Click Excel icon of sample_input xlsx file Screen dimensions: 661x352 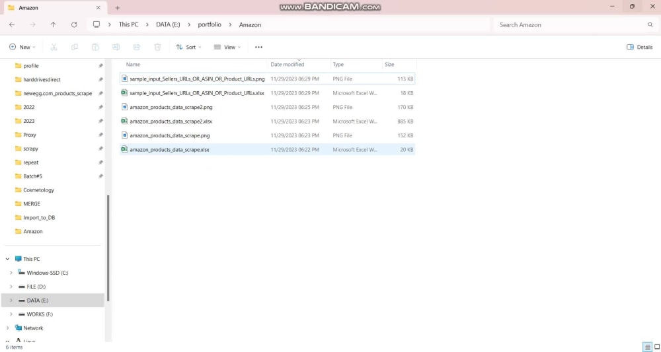[x=124, y=92]
